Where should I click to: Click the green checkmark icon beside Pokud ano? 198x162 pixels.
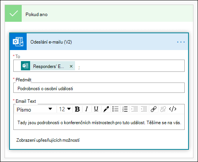(13, 13)
